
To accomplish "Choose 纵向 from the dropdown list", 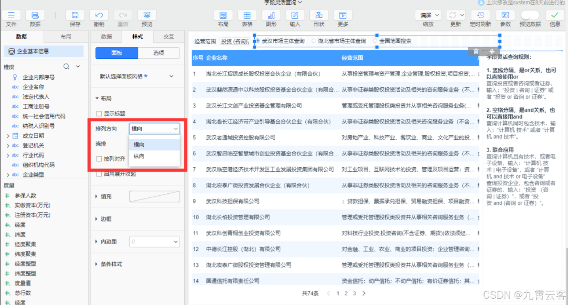I will tap(154, 156).
